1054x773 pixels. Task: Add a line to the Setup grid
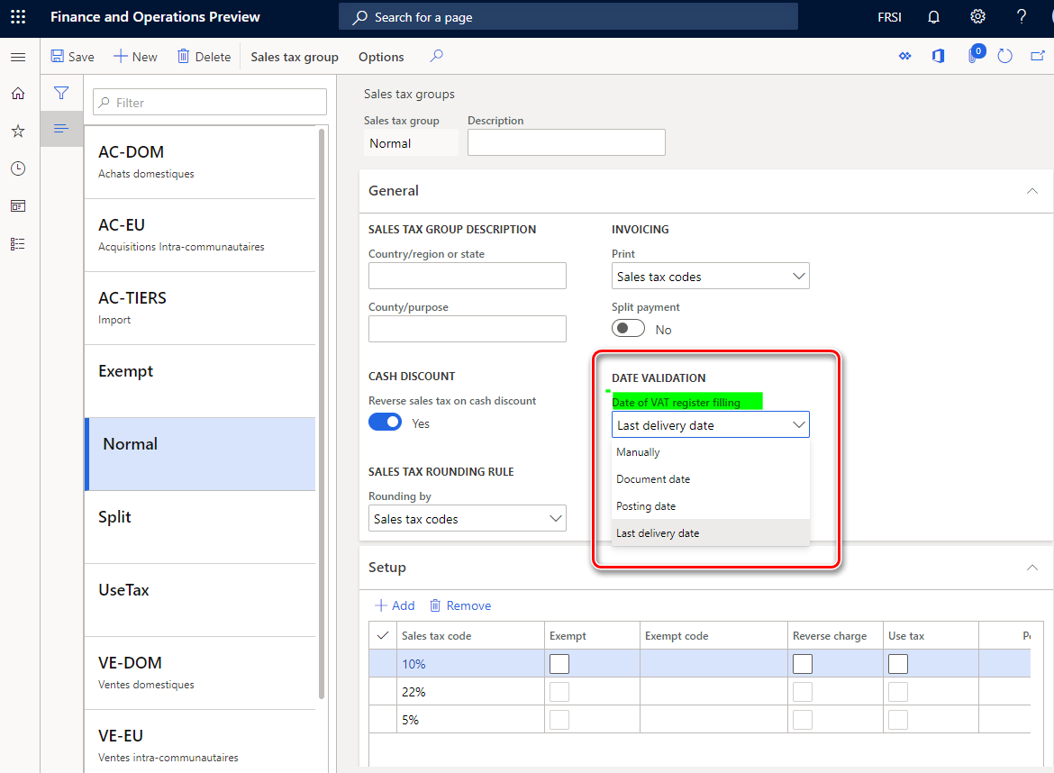[x=394, y=605]
